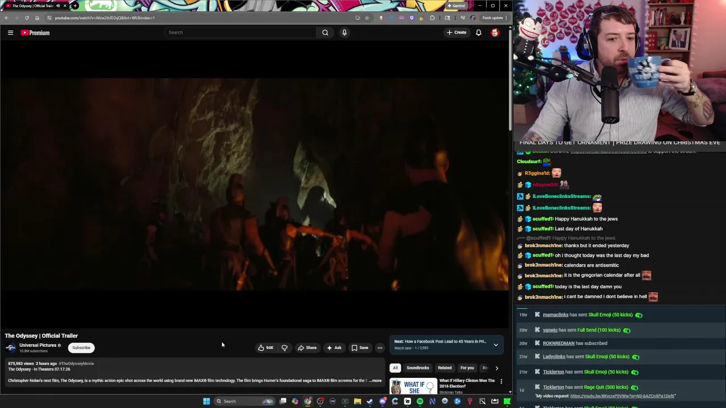This screenshot has height=408, width=726.
Task: Open Discord from the taskbar
Action: [382, 401]
